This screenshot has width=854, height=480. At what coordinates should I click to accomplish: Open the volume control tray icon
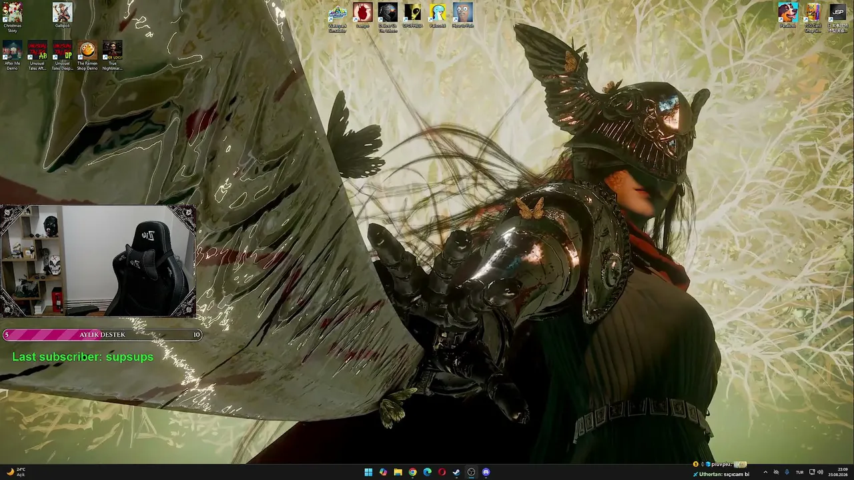[x=820, y=472]
